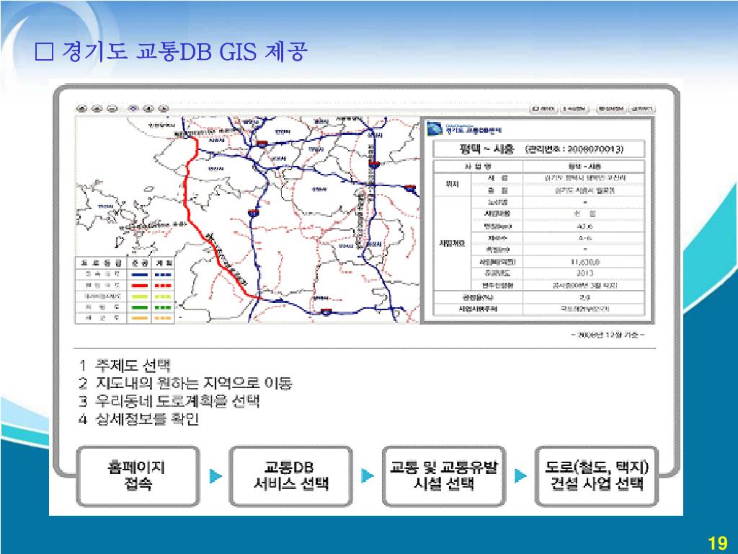Click the first button above the detail panel
The height and width of the screenshot is (554, 738).
543,109
